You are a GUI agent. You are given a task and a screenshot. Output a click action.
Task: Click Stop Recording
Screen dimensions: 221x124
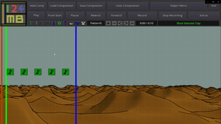[172, 16]
